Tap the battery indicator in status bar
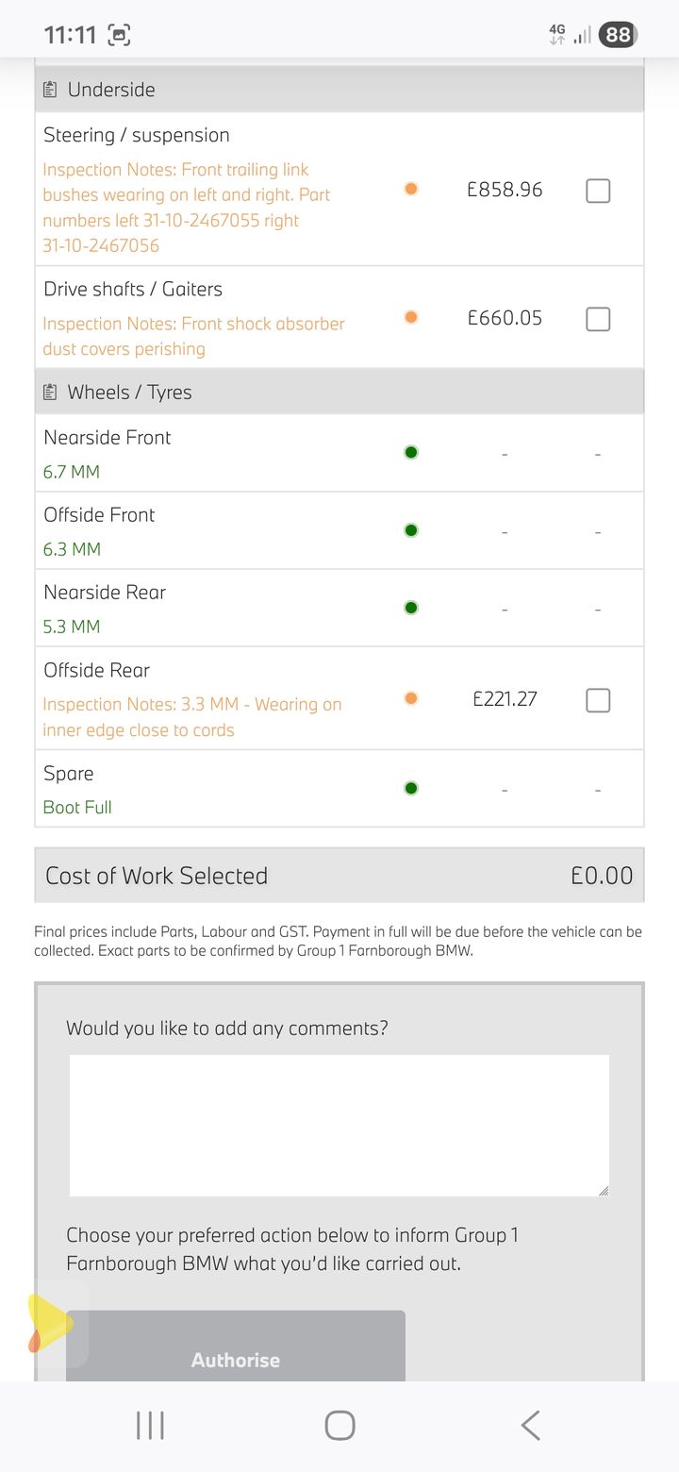The image size is (679, 1472). 618,36
